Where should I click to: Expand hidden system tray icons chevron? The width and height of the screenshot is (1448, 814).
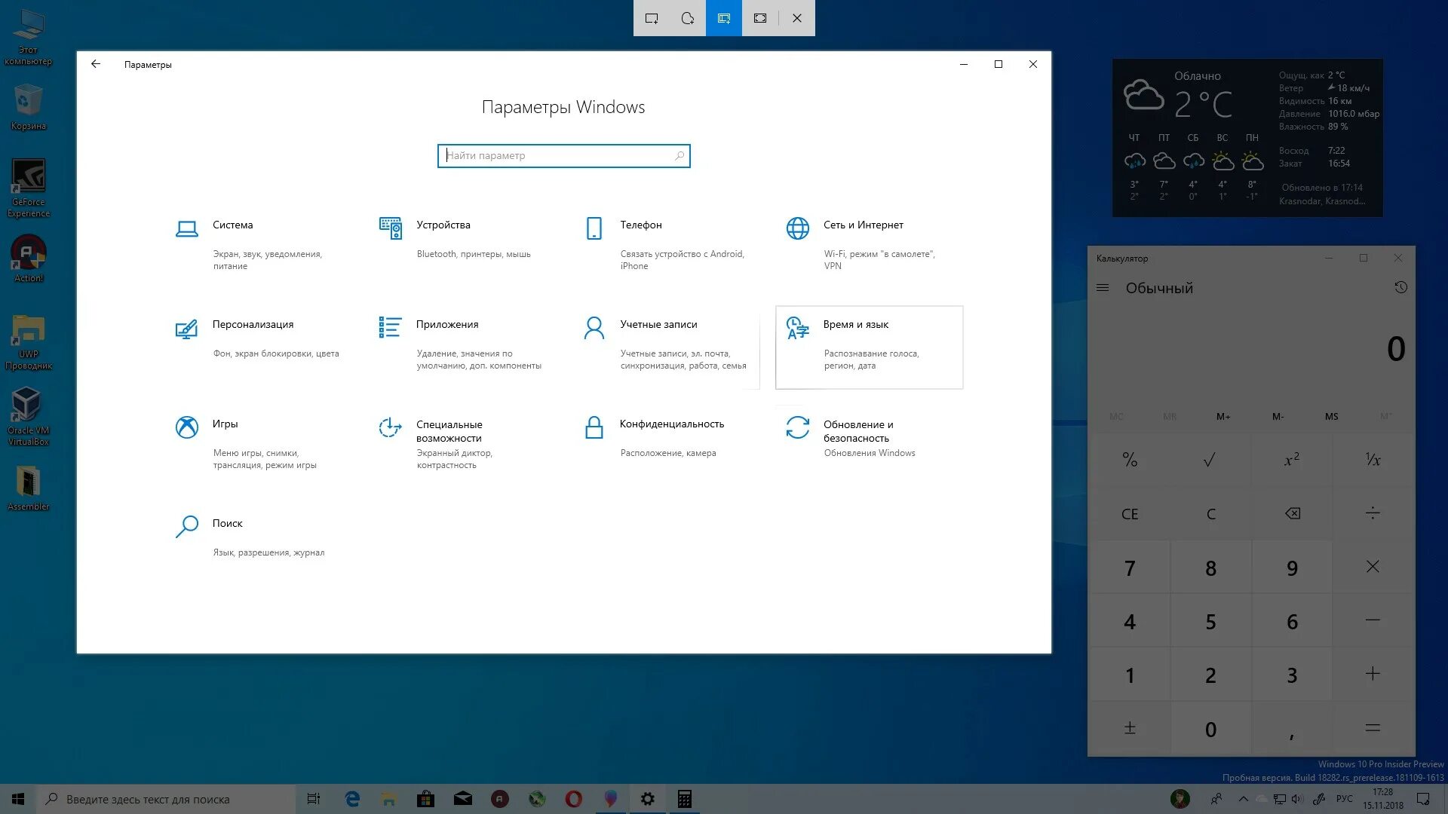[x=1244, y=799]
